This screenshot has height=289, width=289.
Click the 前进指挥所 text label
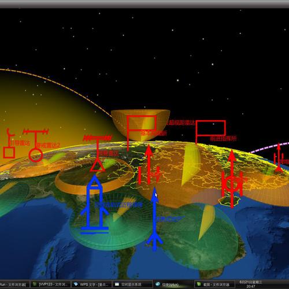click(223, 138)
